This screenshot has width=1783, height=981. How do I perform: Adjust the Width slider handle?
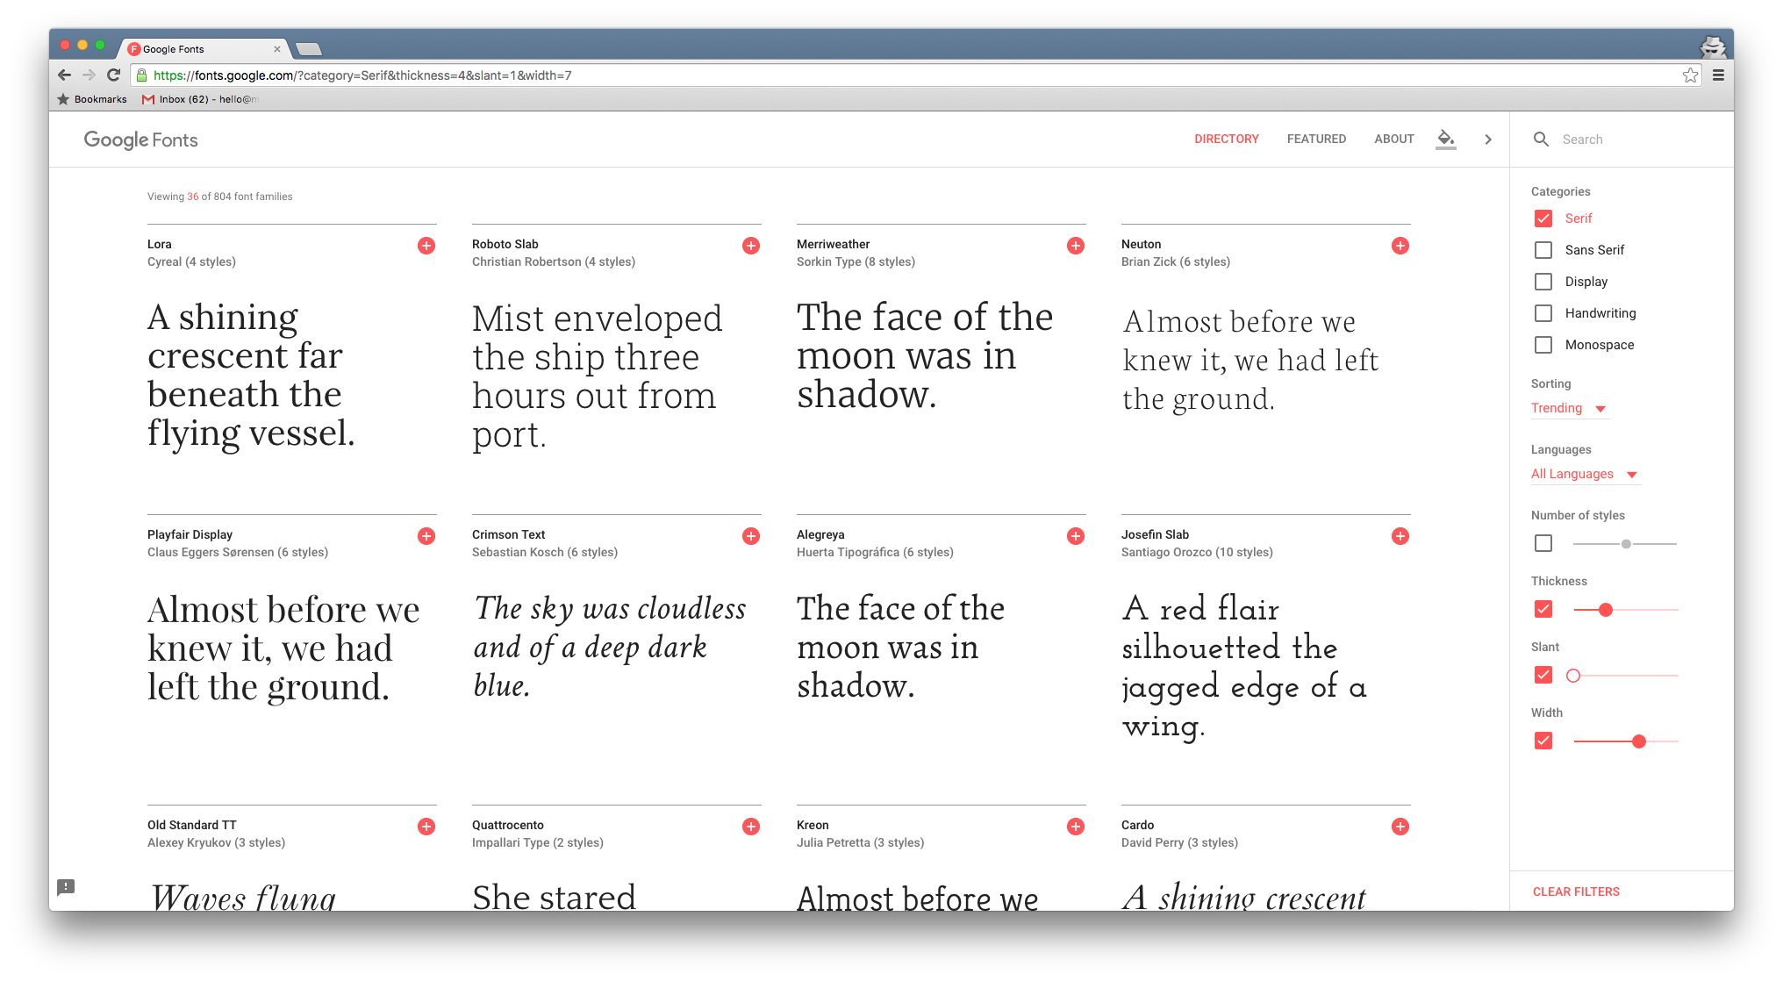tap(1638, 741)
